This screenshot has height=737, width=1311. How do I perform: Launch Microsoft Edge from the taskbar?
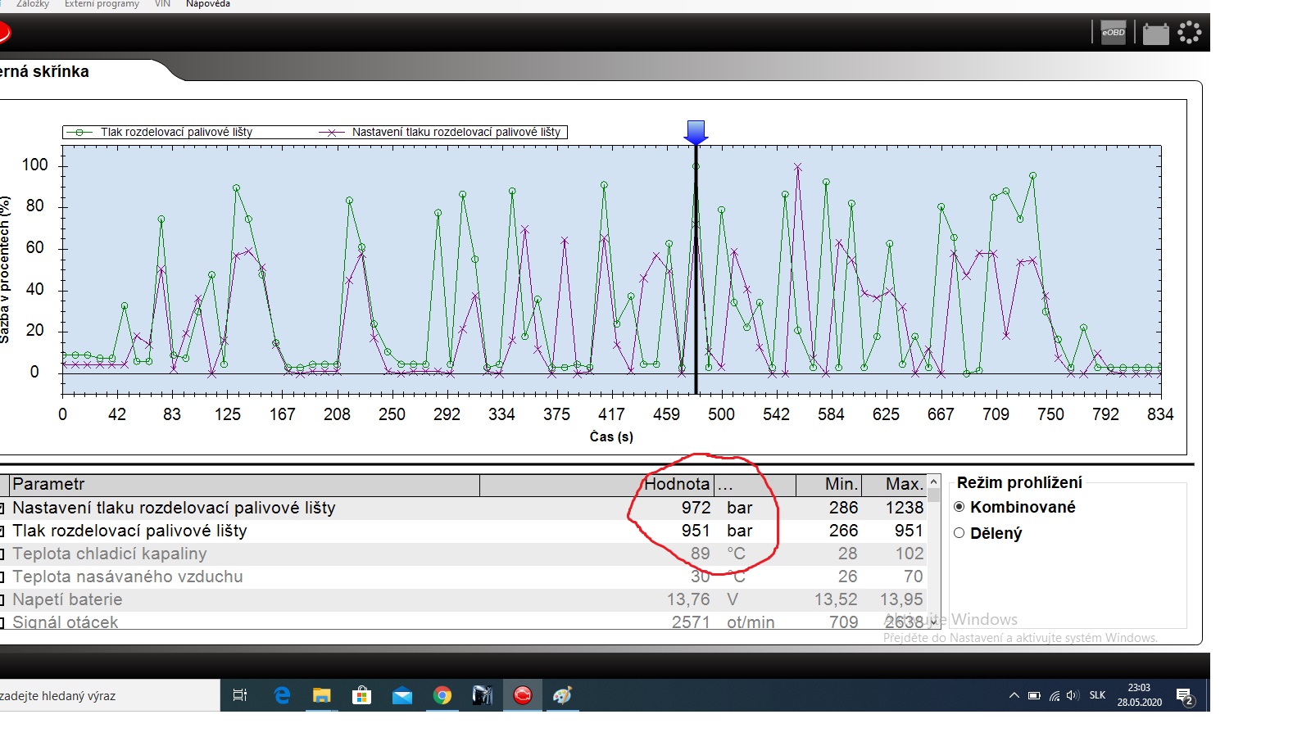(x=282, y=695)
